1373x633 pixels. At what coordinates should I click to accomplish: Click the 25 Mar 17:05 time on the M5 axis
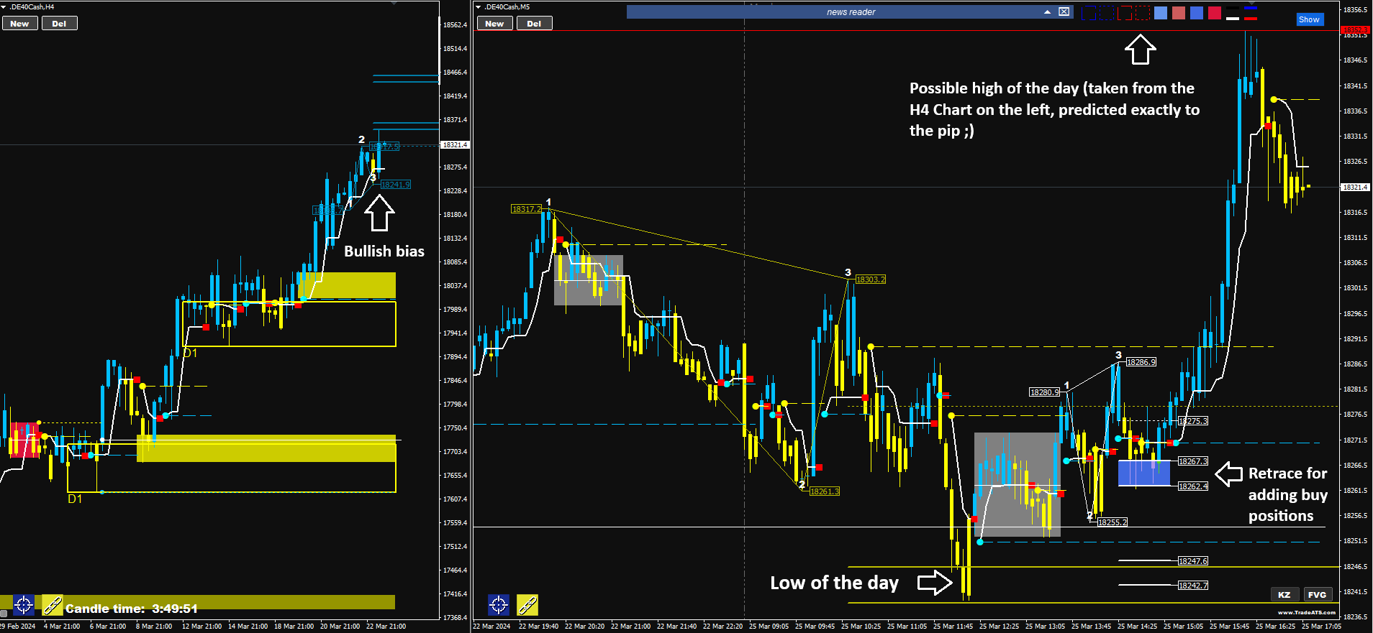click(x=1321, y=626)
